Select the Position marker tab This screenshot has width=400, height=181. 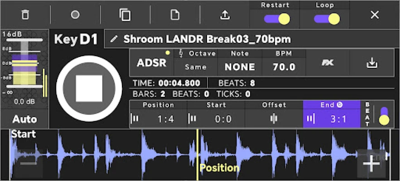click(x=158, y=114)
